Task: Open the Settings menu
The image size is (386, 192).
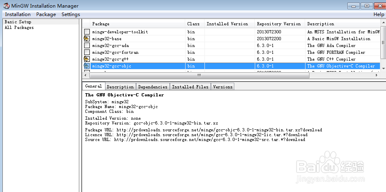Action: (71, 14)
